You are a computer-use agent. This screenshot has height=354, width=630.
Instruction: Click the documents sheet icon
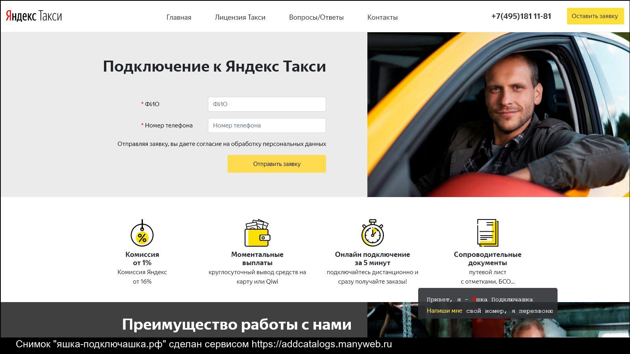point(487,233)
